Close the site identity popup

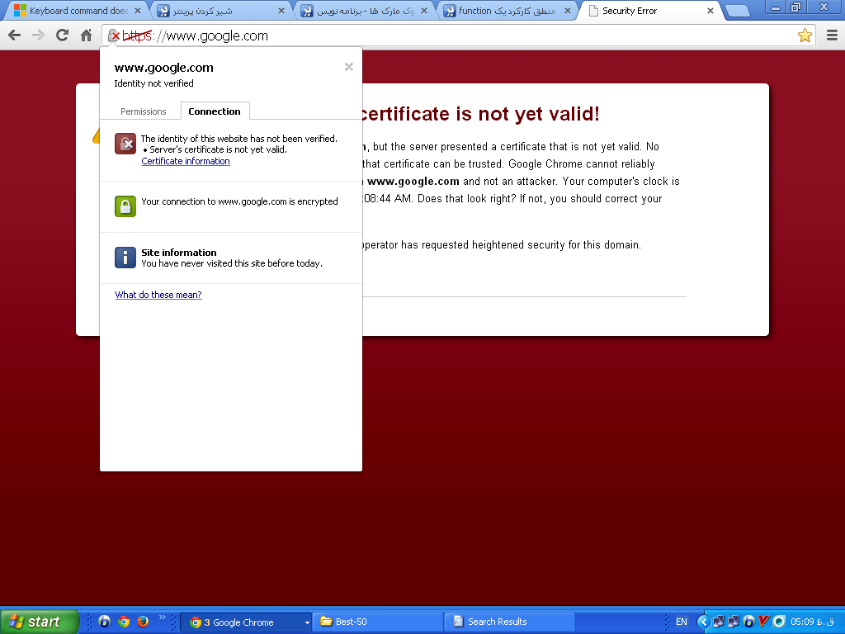[349, 67]
